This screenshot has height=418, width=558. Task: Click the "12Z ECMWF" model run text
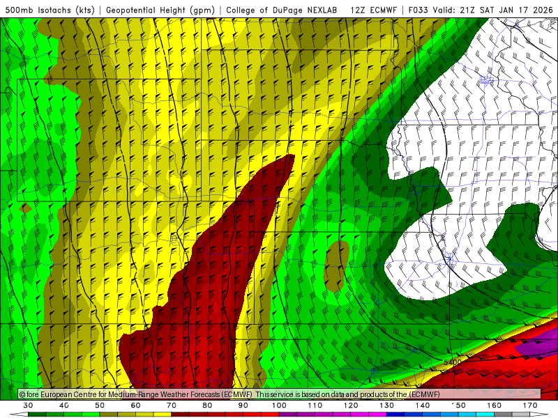(x=373, y=10)
